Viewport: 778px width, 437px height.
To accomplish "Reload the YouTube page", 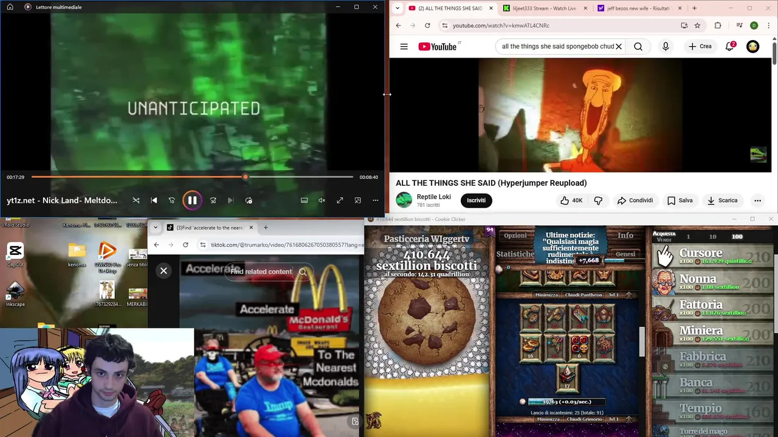I will coord(427,25).
